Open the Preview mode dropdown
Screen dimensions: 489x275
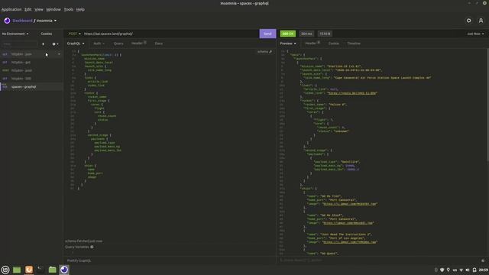tap(288, 44)
